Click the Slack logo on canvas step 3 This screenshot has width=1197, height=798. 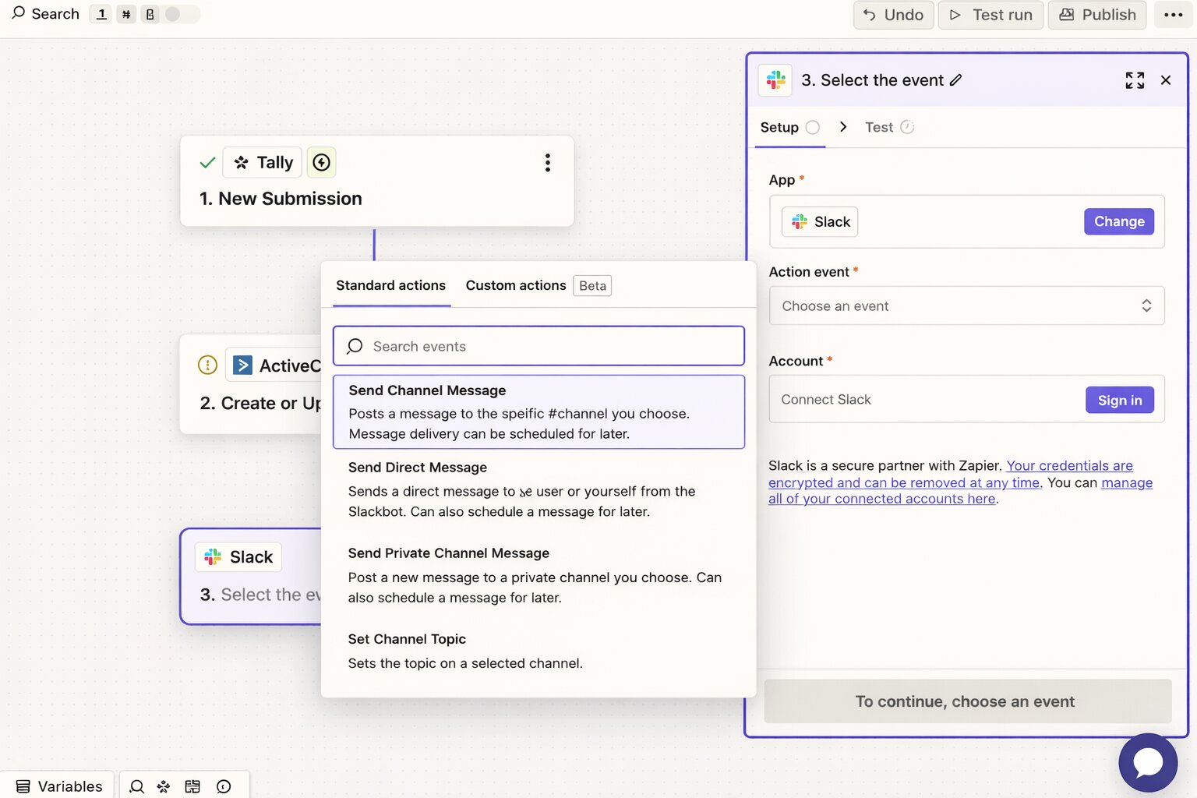click(x=213, y=556)
